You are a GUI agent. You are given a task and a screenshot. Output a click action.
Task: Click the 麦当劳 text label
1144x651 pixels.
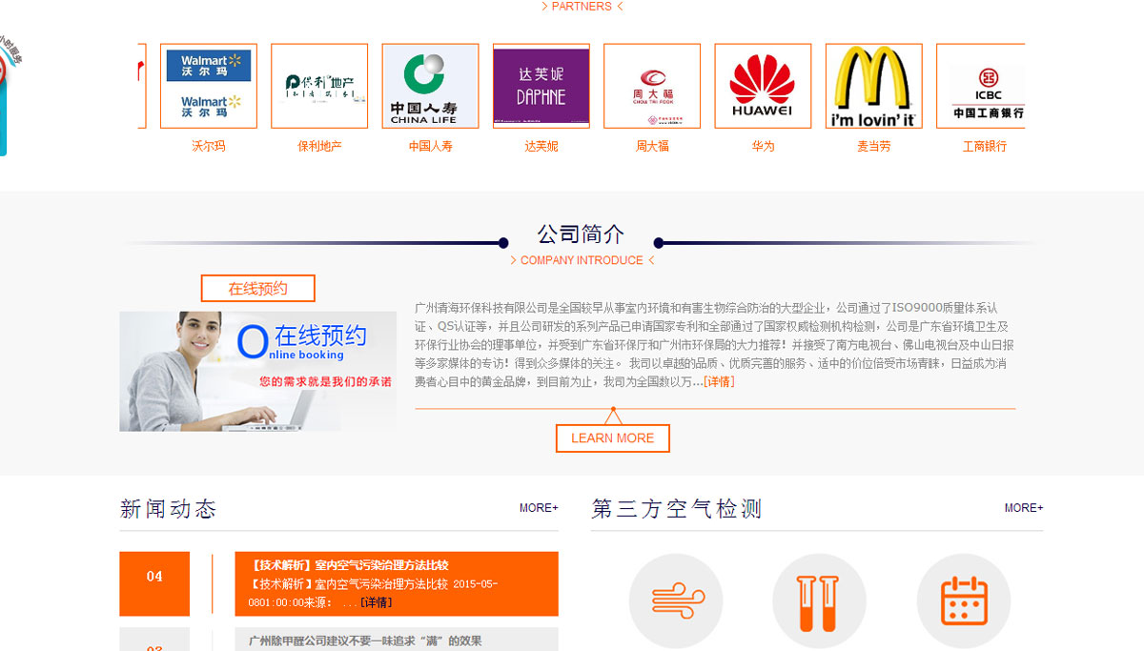coord(873,146)
